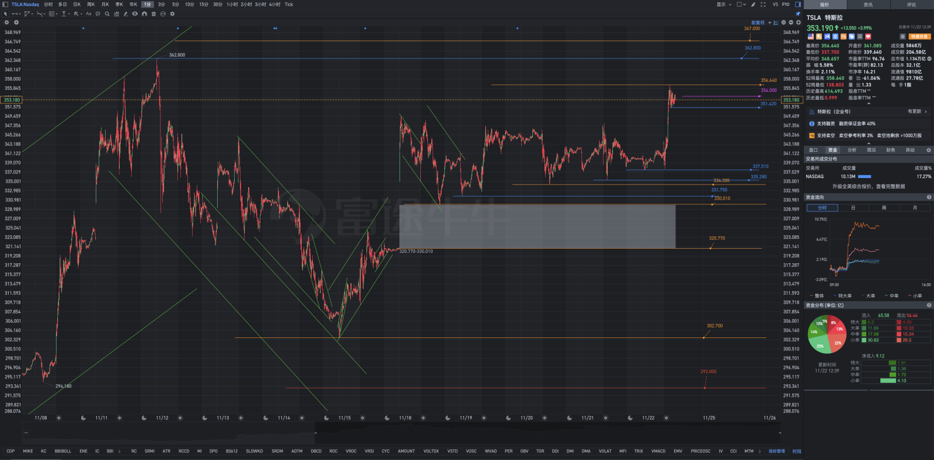Image resolution: width=934 pixels, height=460 pixels.
Task: Open 指标管理 indicator management
Action: pos(776,451)
